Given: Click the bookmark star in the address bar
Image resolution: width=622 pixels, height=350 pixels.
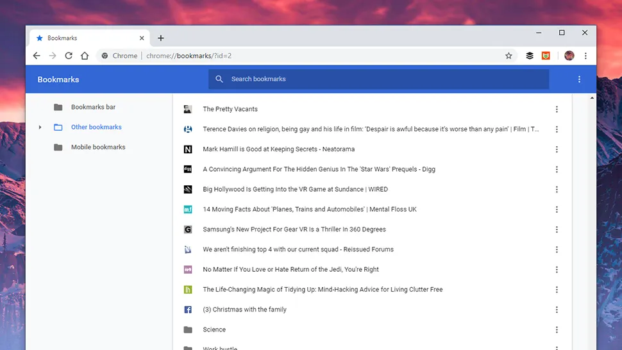Looking at the screenshot, I should coord(509,56).
